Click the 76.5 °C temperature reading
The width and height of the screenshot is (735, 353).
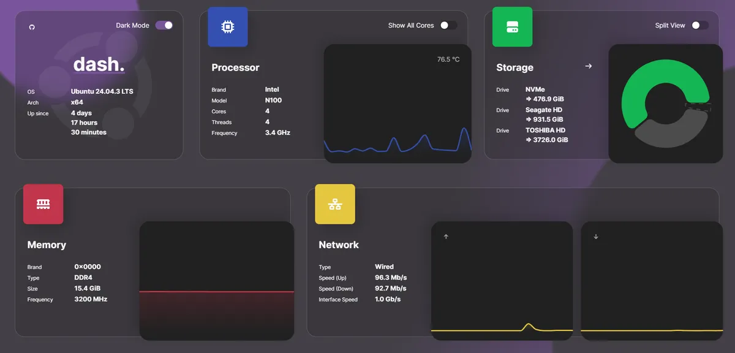(x=448, y=59)
